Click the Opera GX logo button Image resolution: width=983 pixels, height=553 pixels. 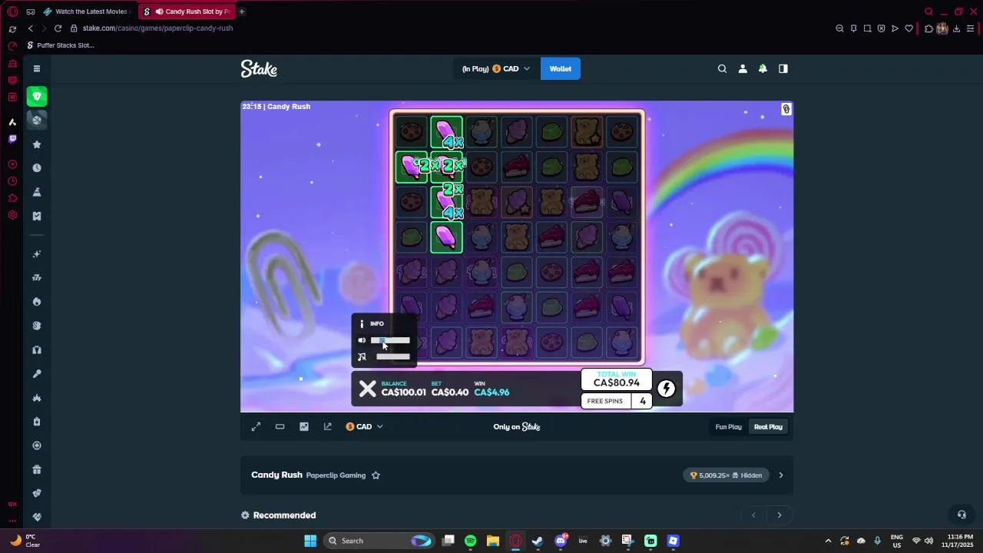coord(12,12)
